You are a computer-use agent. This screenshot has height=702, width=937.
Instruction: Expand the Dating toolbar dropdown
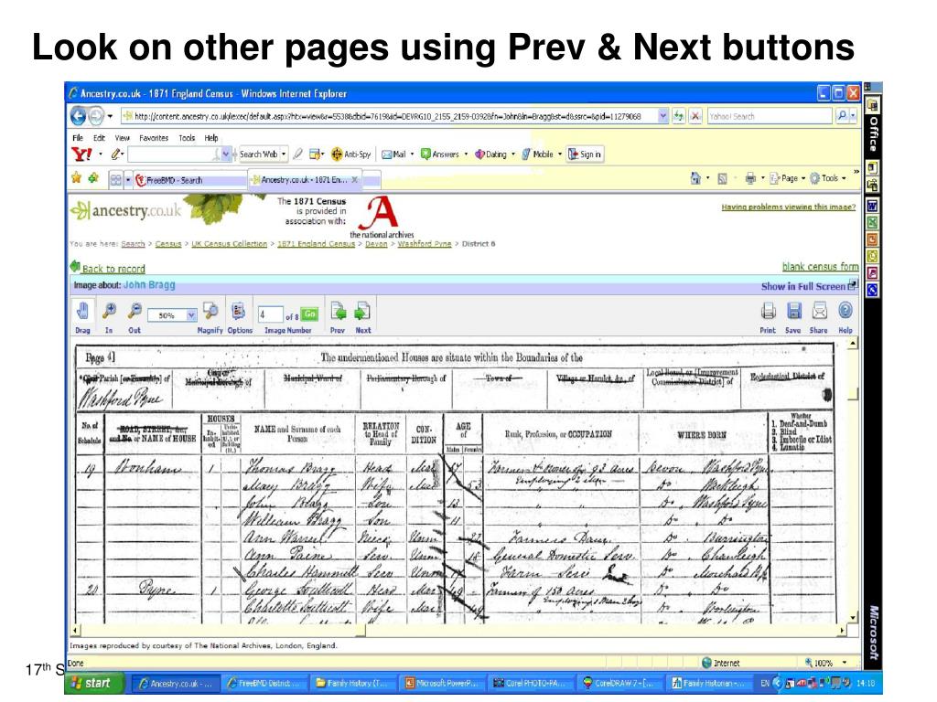pos(512,154)
